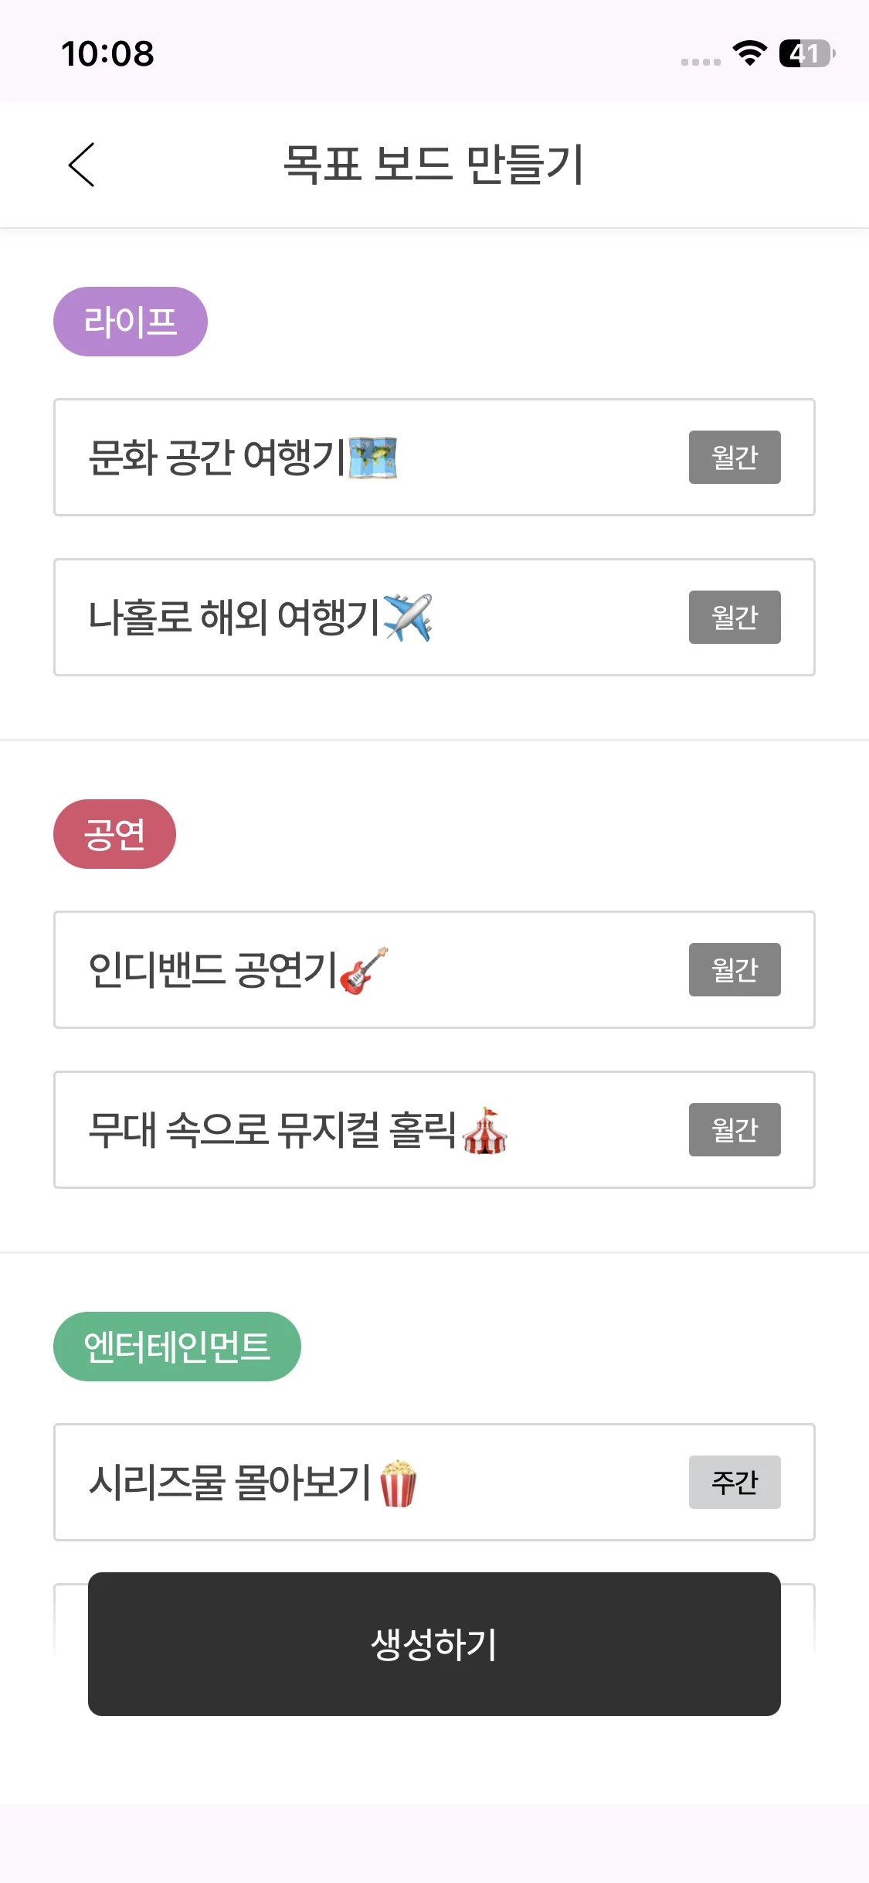Tap the back arrow icon
The image size is (869, 1883).
pos(82,165)
